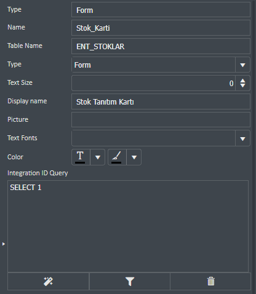
Task: Click the magic wand query builder icon
Action: (x=48, y=281)
